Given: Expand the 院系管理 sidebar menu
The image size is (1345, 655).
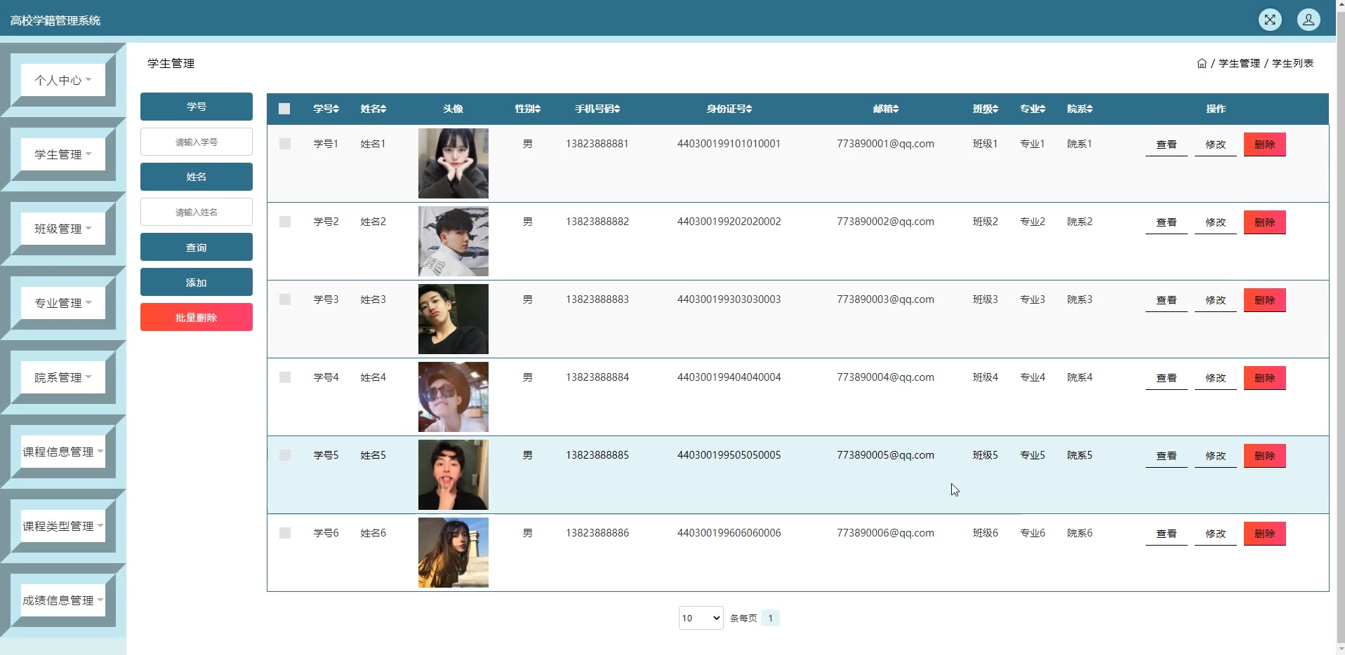Looking at the screenshot, I should pyautogui.click(x=63, y=377).
